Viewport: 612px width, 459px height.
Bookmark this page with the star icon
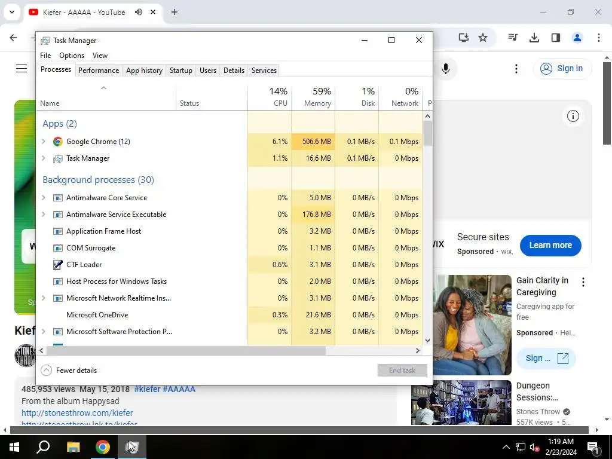pos(483,38)
